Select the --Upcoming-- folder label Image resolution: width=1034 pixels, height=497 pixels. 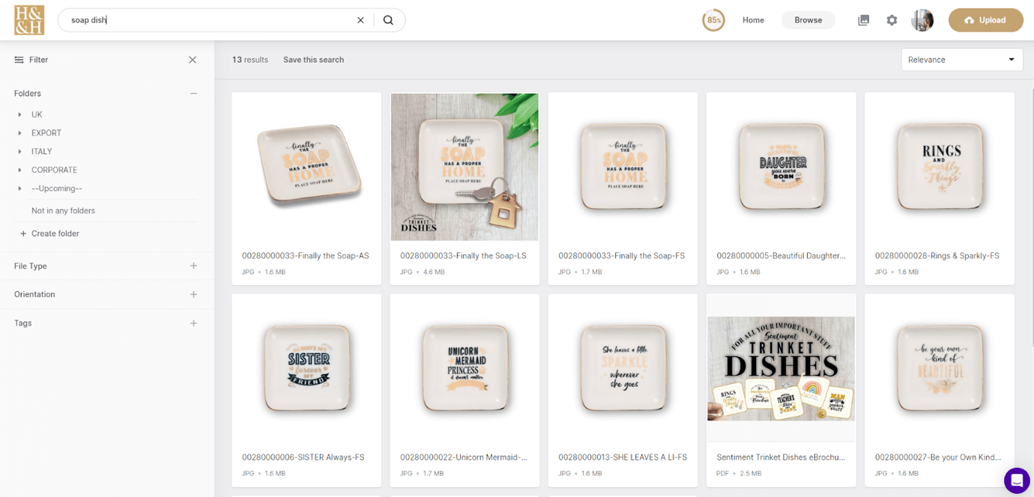pyautogui.click(x=57, y=189)
